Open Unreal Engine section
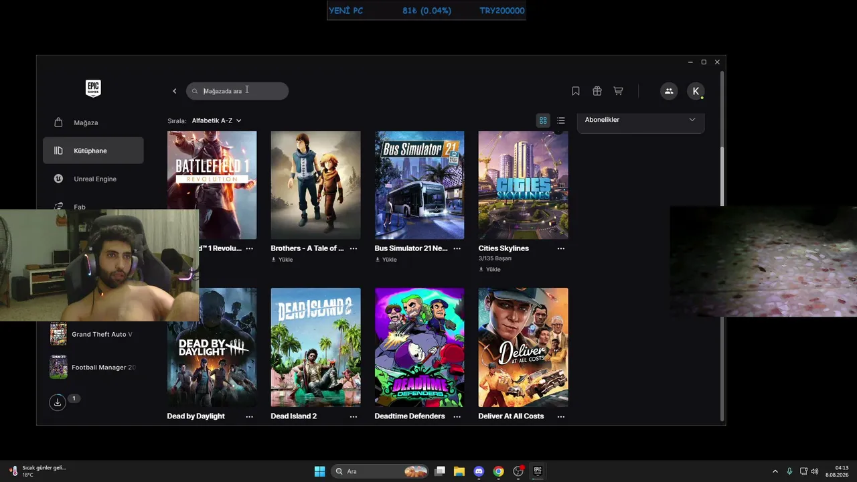The height and width of the screenshot is (482, 857). [93, 179]
